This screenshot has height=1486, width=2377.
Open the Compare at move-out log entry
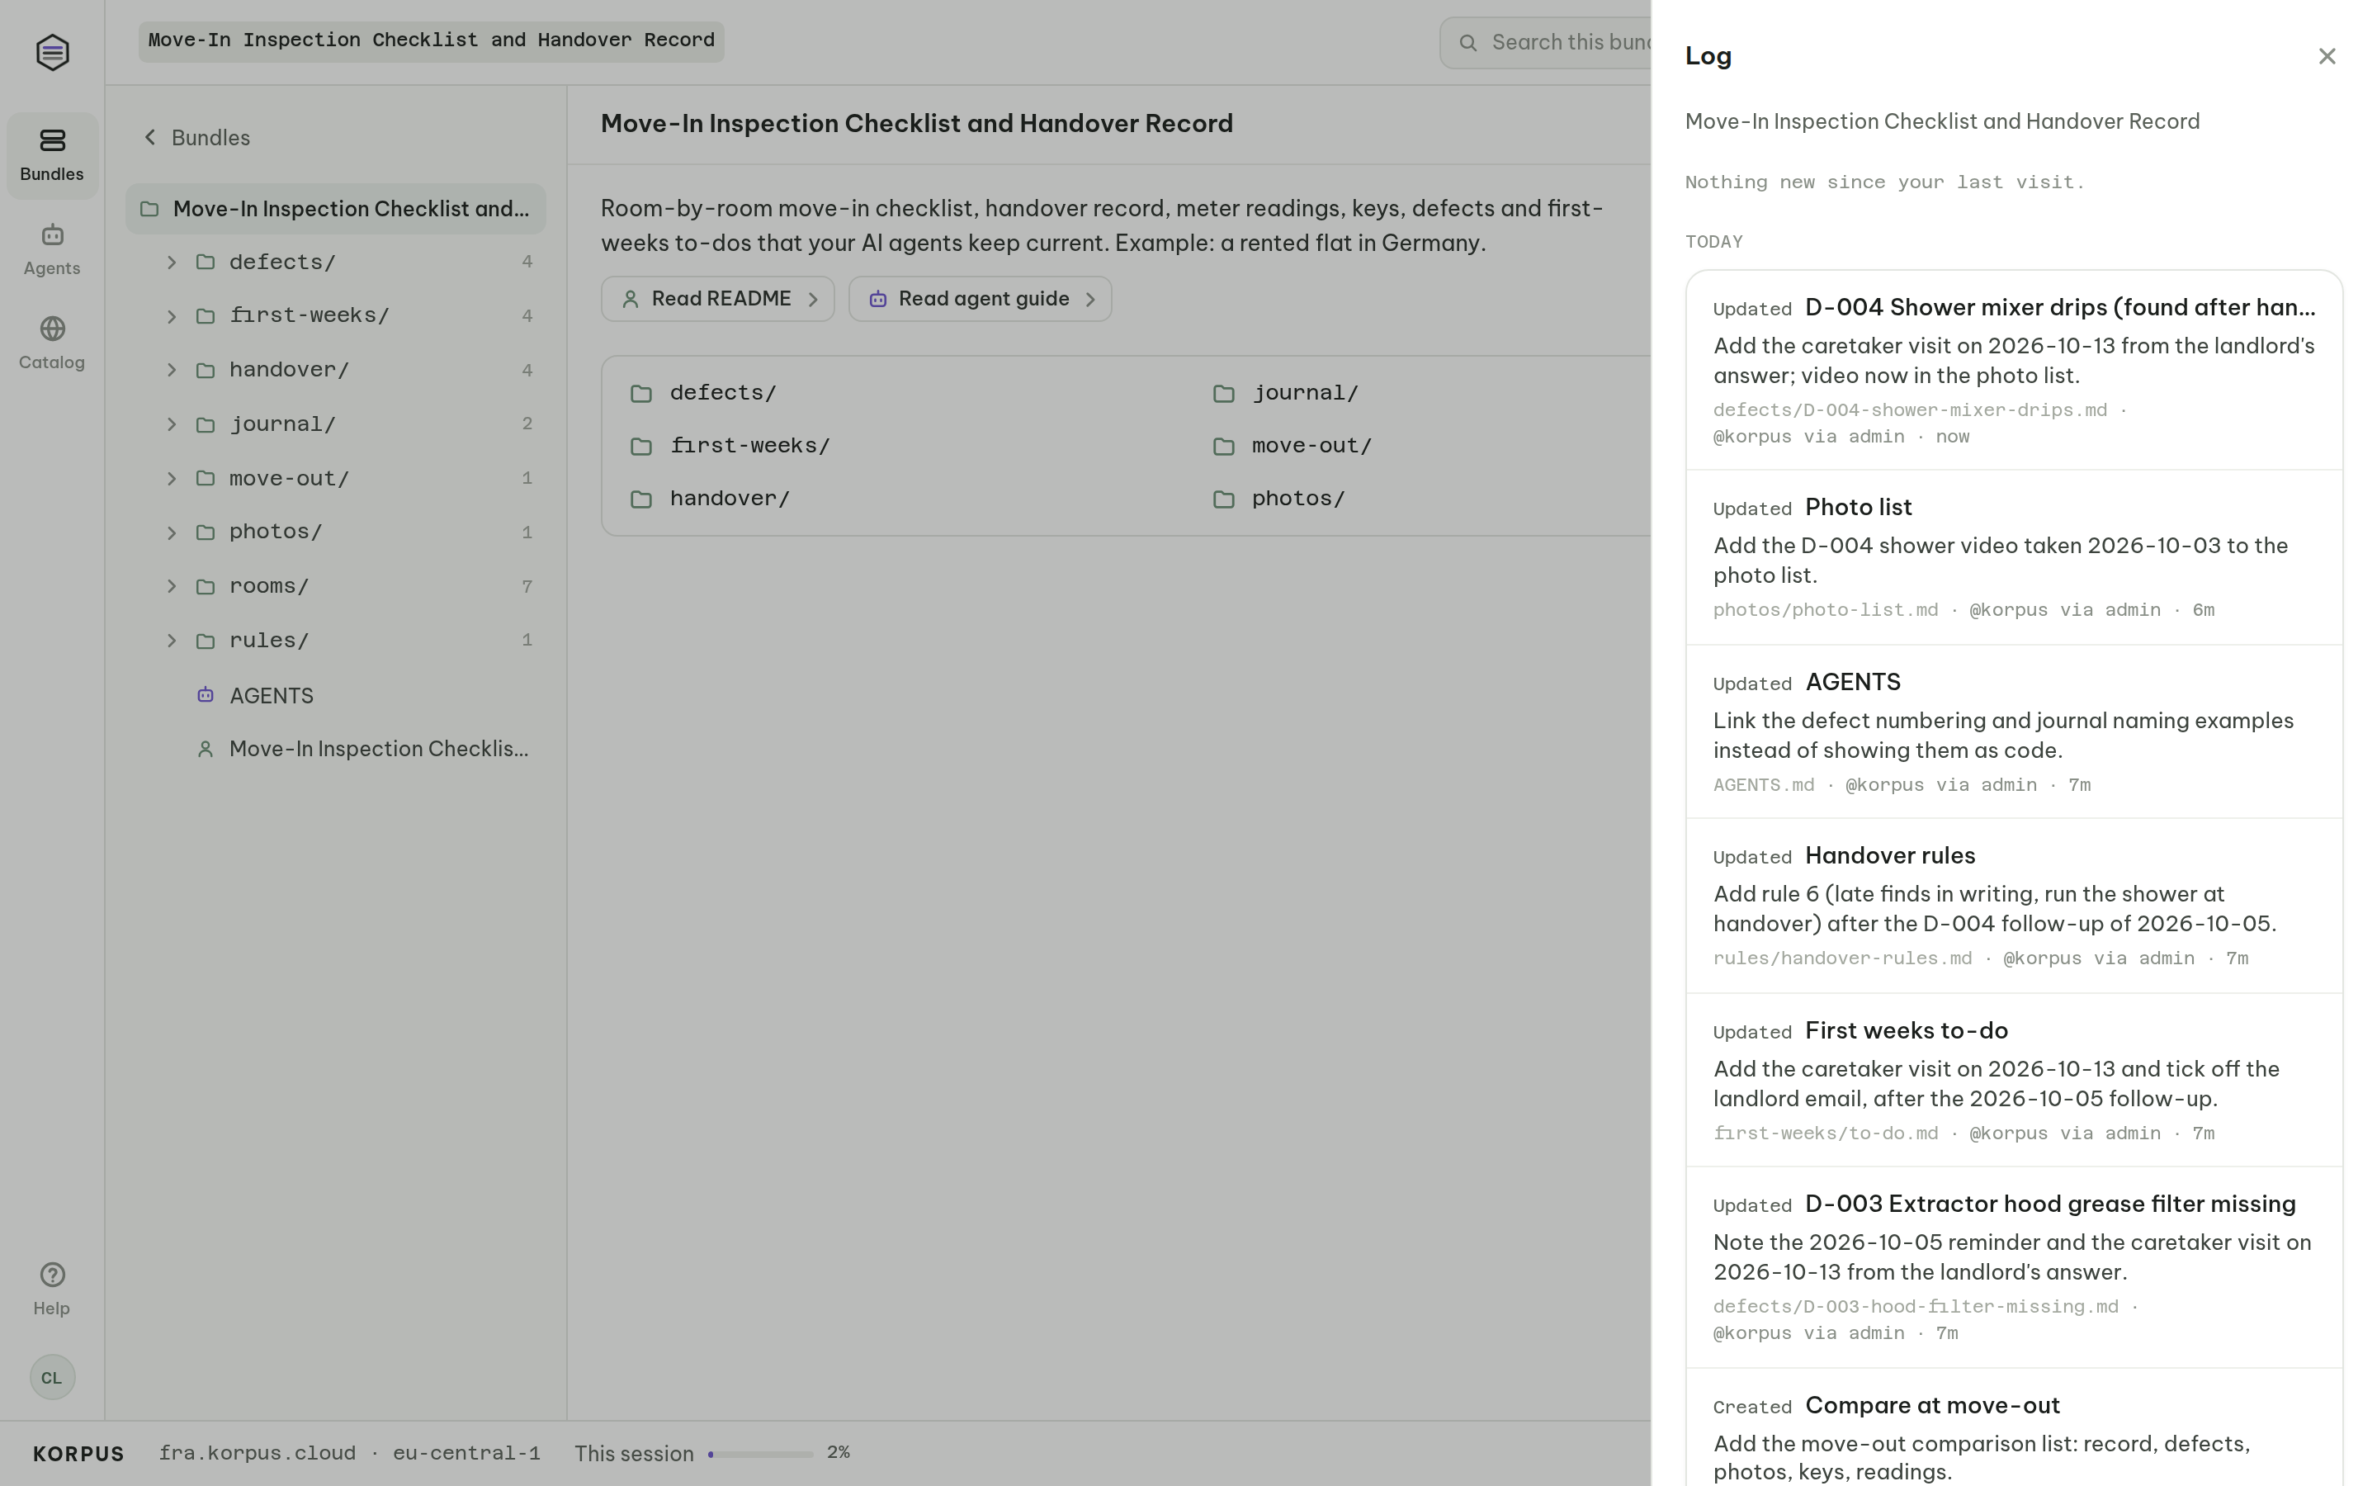click(x=2014, y=1428)
